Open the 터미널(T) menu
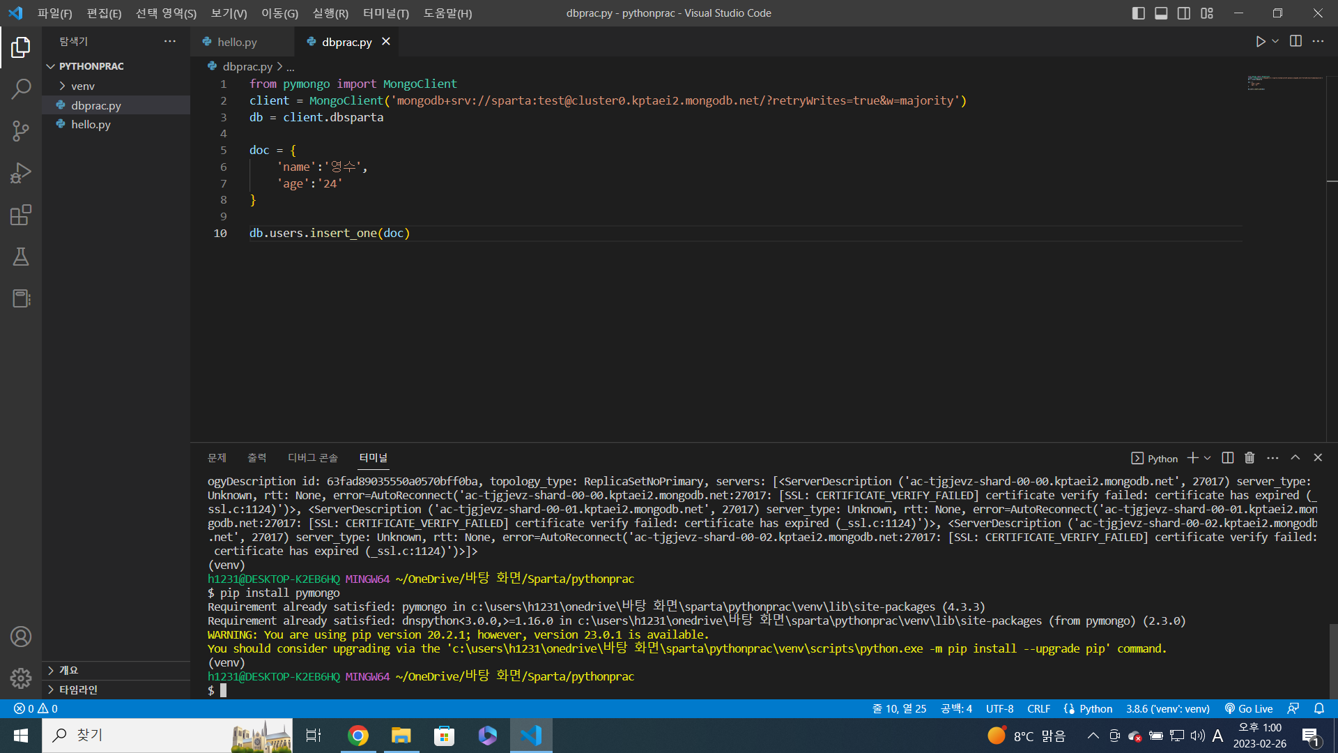The image size is (1338, 753). coord(386,13)
